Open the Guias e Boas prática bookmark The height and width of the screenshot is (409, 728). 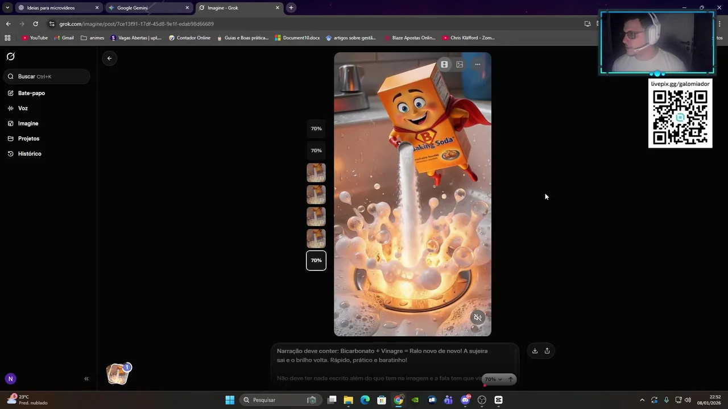coord(242,38)
